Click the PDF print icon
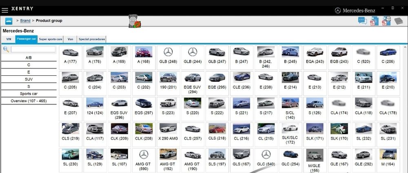Image resolution: width=408 pixels, height=173 pixels. [x=386, y=21]
